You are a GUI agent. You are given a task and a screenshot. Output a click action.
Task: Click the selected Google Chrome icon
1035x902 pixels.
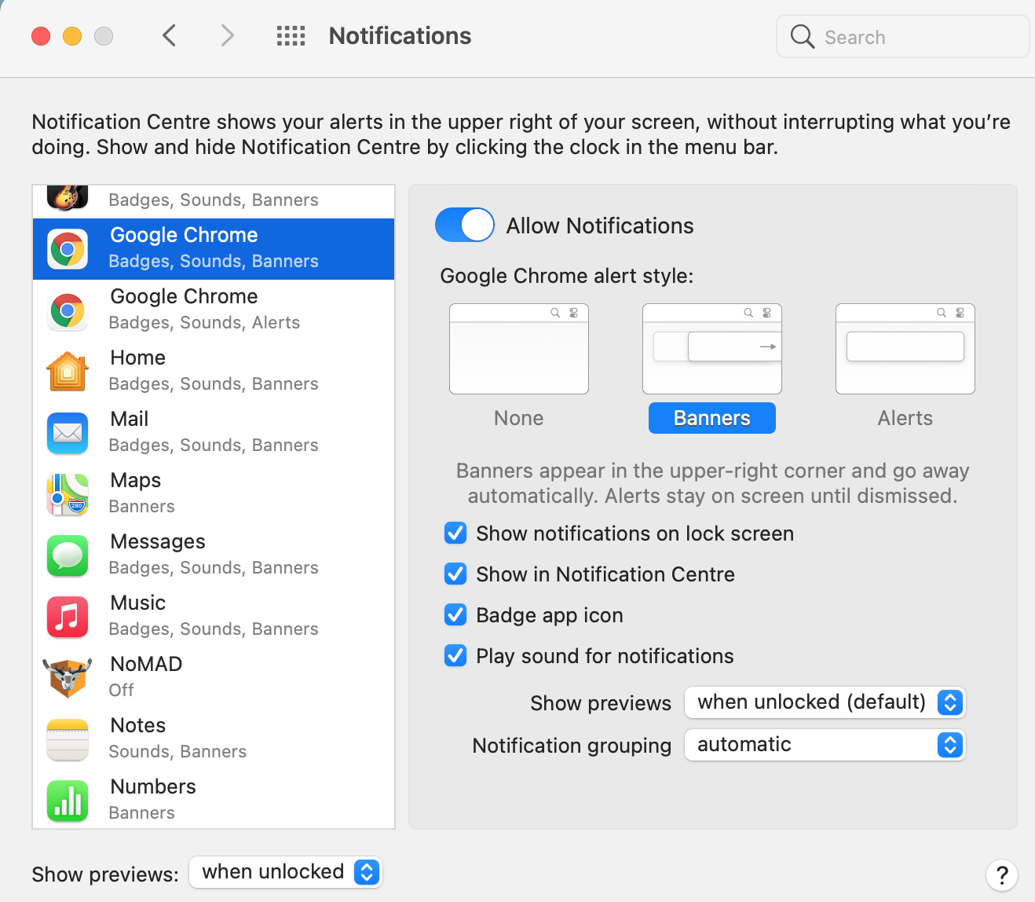click(68, 249)
